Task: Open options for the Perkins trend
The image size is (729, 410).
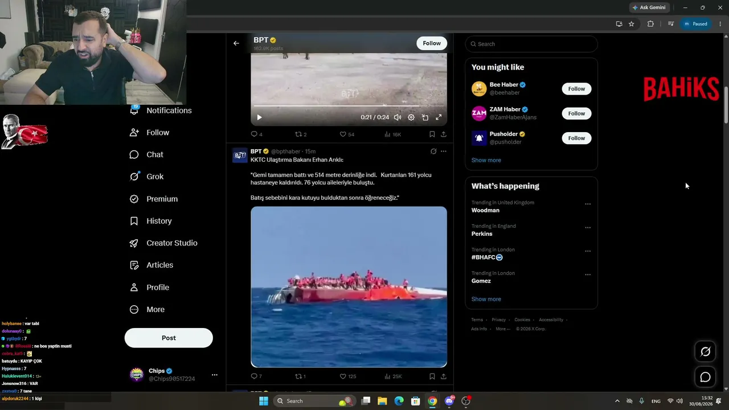Action: pyautogui.click(x=588, y=227)
